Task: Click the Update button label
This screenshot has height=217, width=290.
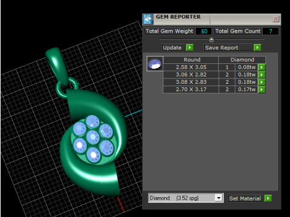Action: (x=173, y=48)
